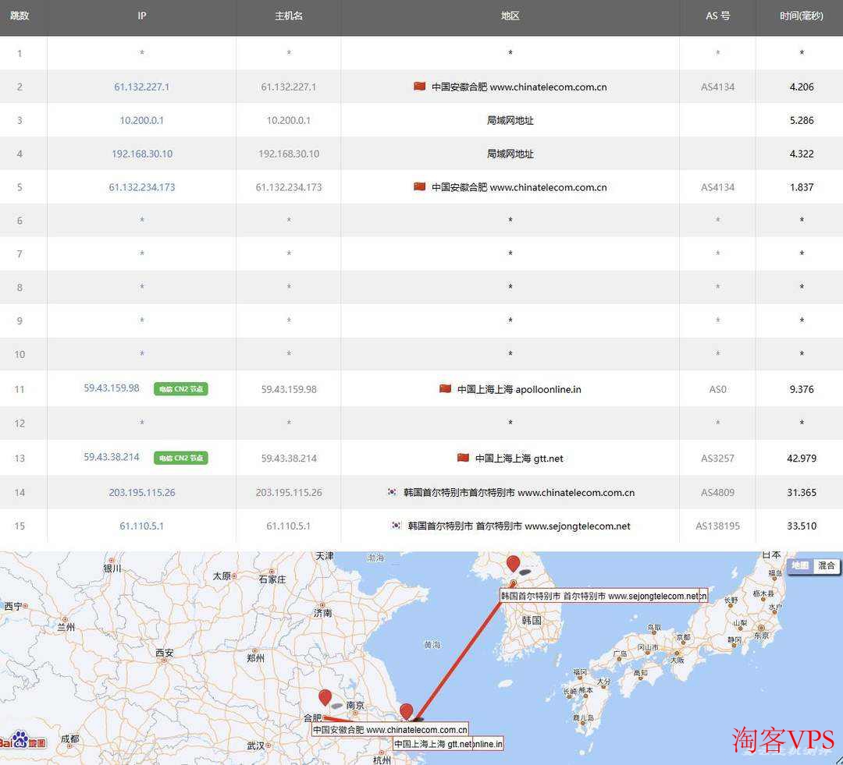This screenshot has height=765, width=843.
Task: Open IP link 59.43.38.214 in IP column
Action: (x=112, y=457)
